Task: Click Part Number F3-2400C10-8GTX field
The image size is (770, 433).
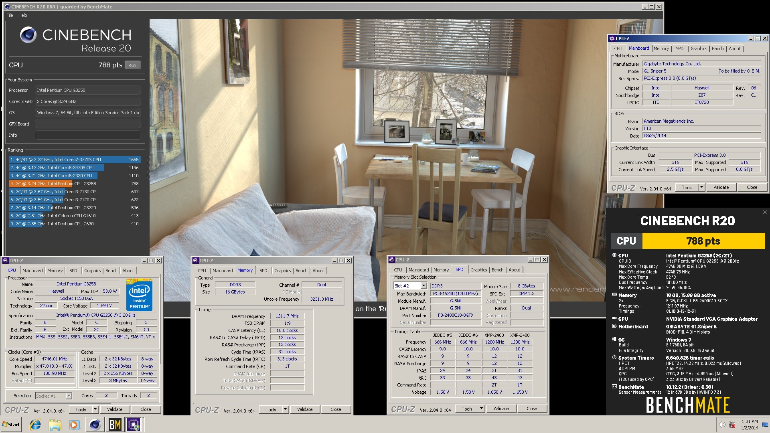Action: click(x=456, y=315)
